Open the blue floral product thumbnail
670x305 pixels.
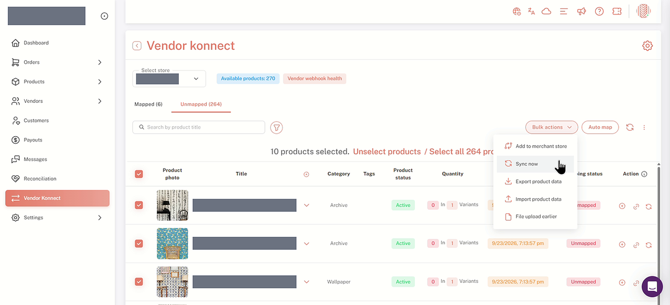(172, 244)
